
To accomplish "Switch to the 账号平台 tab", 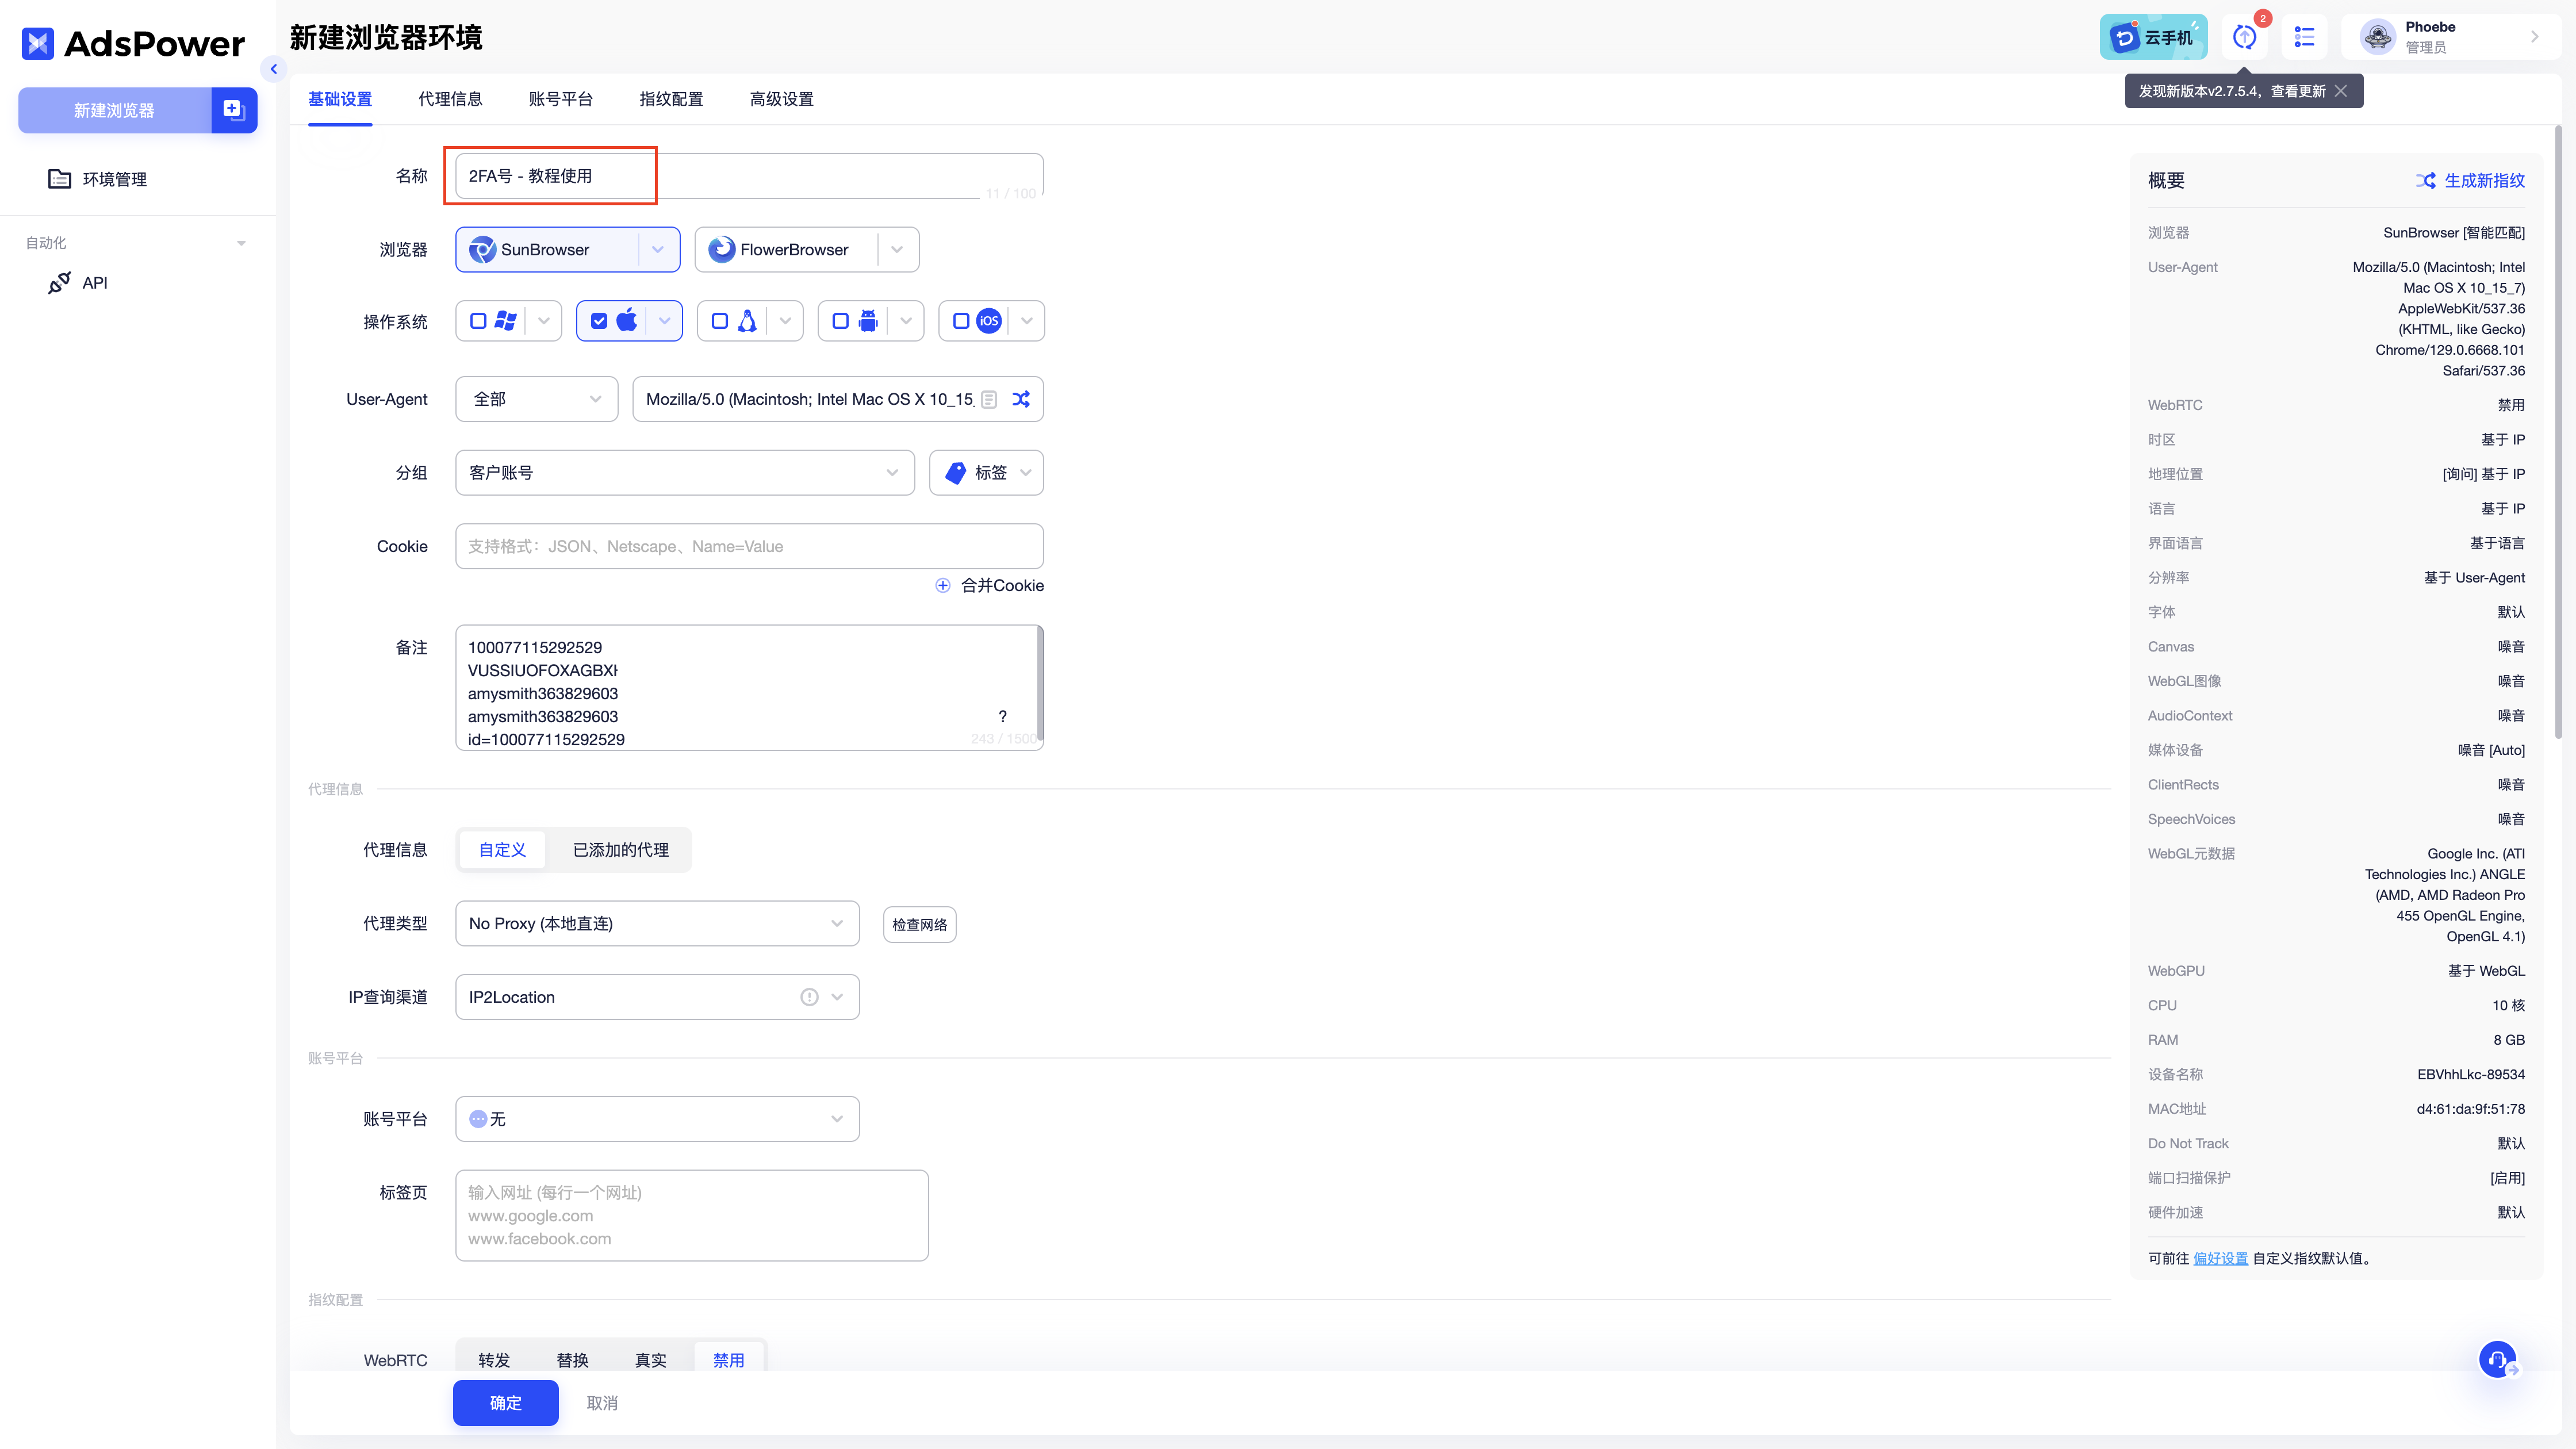I will point(561,99).
